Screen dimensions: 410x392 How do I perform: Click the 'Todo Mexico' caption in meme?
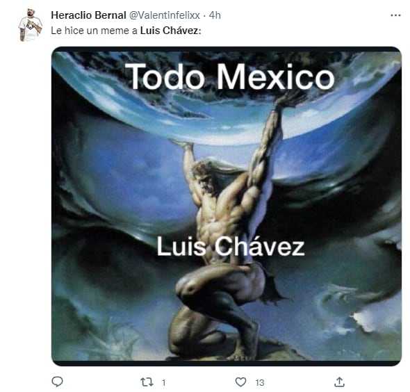click(230, 76)
